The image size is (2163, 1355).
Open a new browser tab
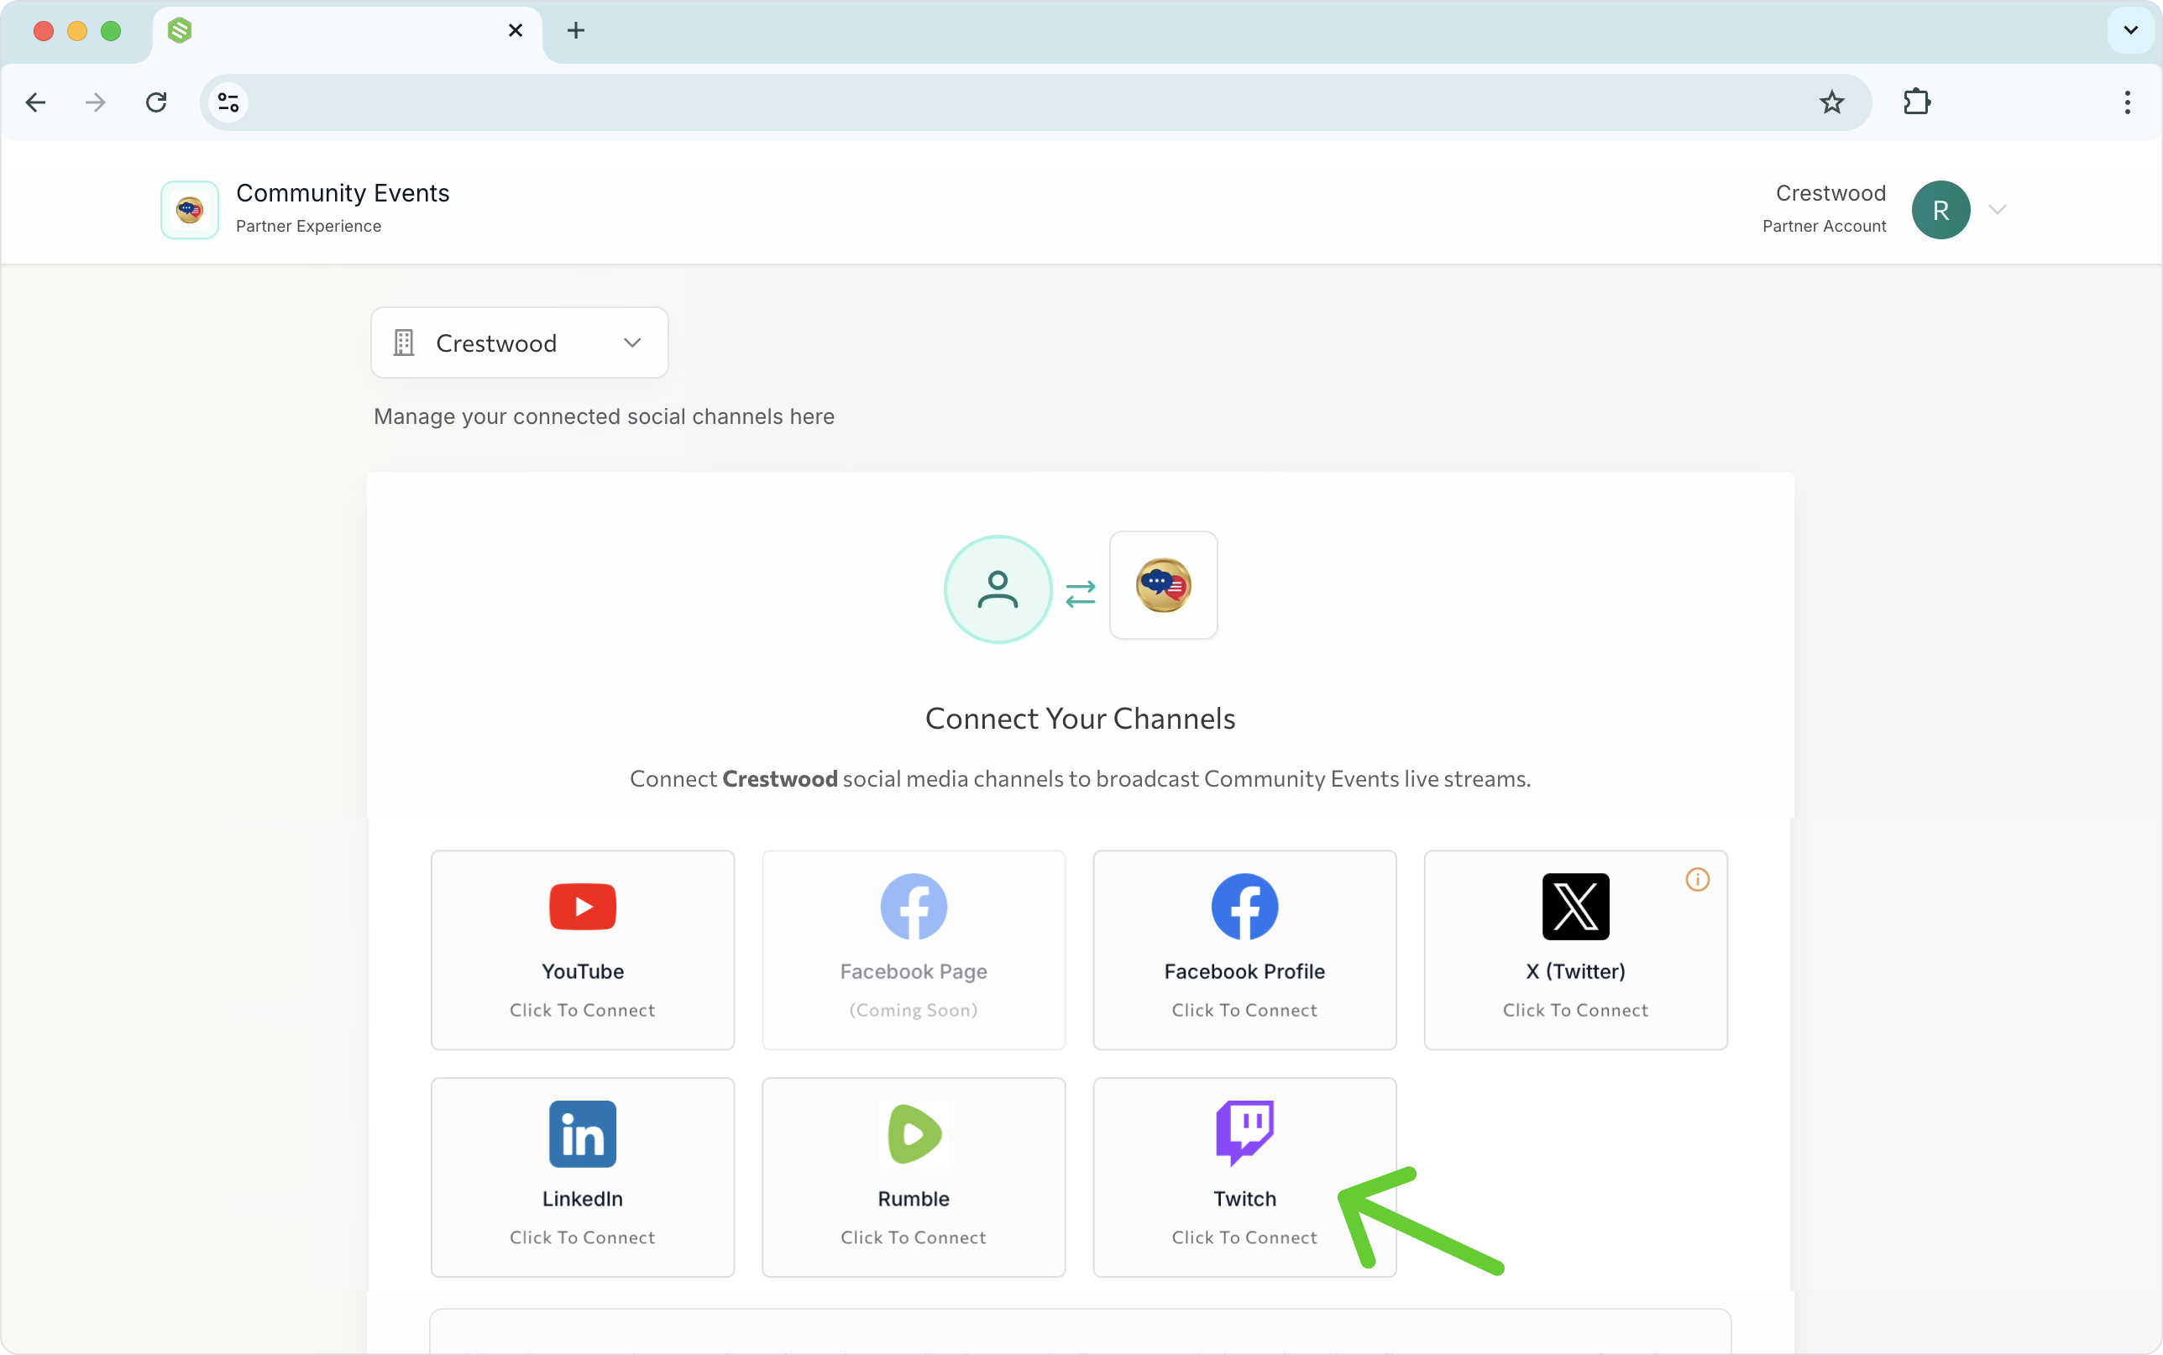tap(576, 30)
